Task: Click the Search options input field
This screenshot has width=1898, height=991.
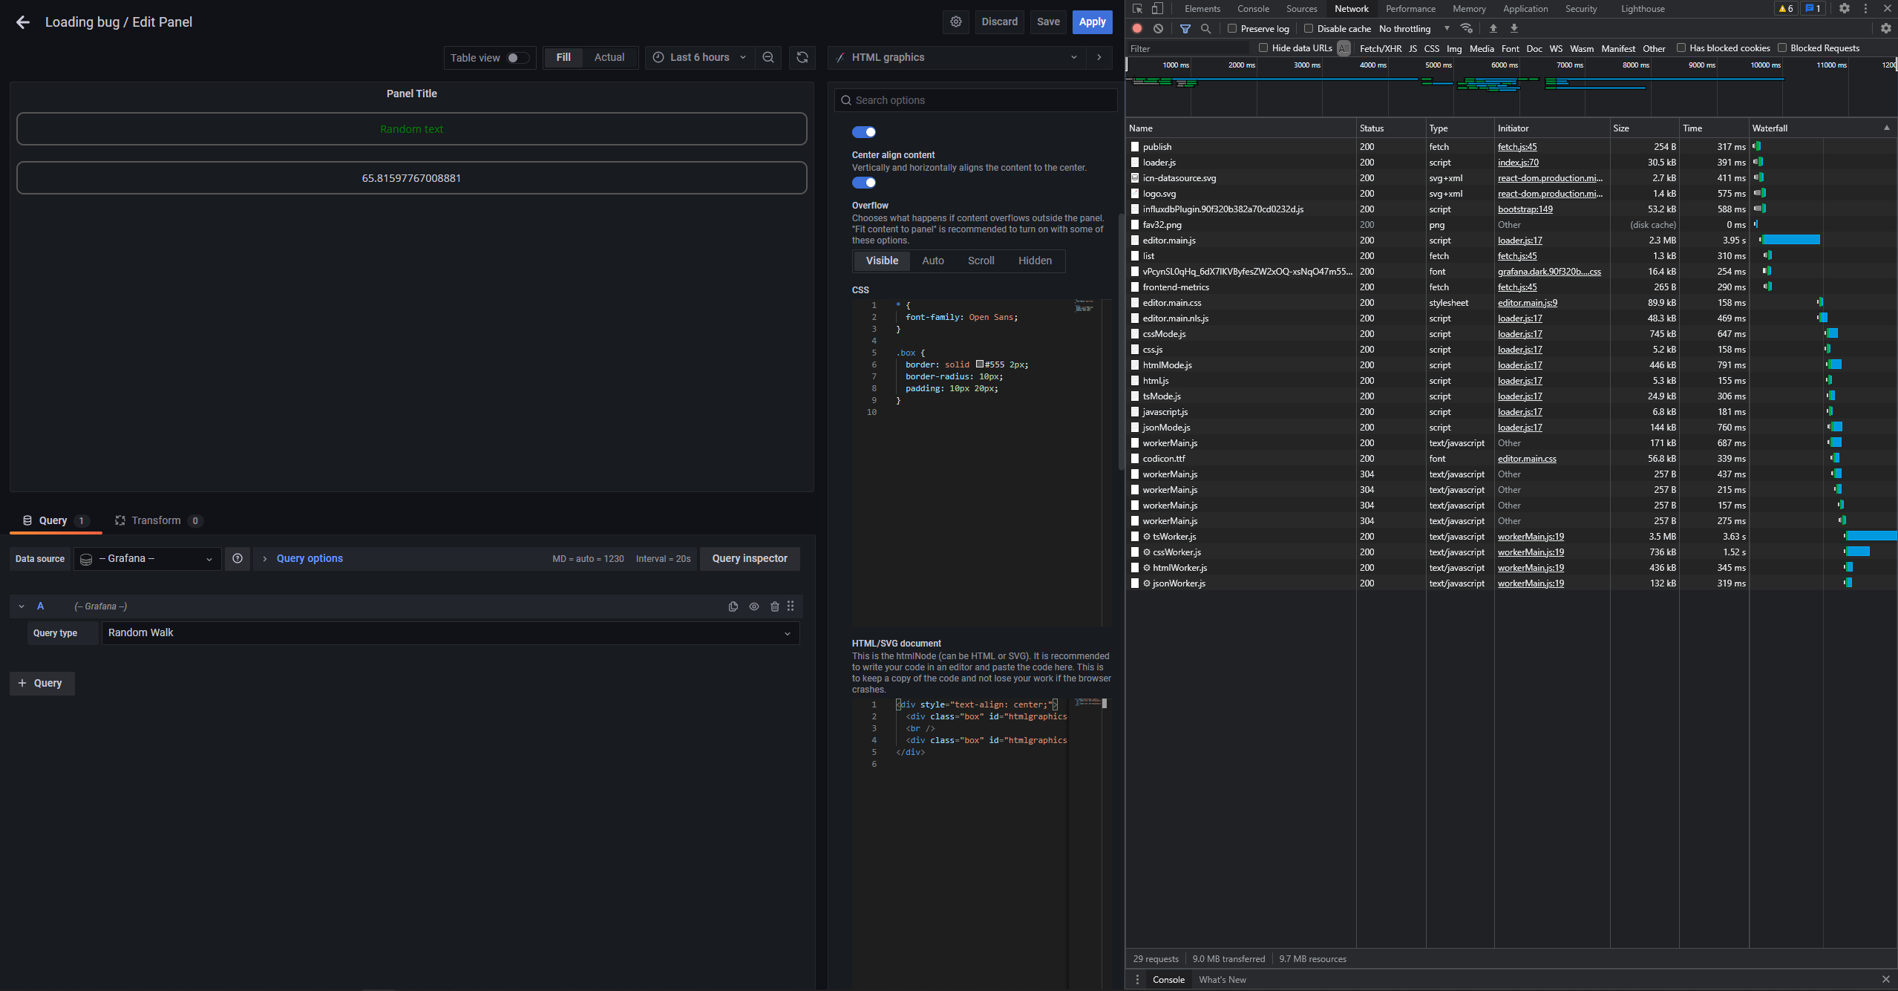Action: click(975, 100)
